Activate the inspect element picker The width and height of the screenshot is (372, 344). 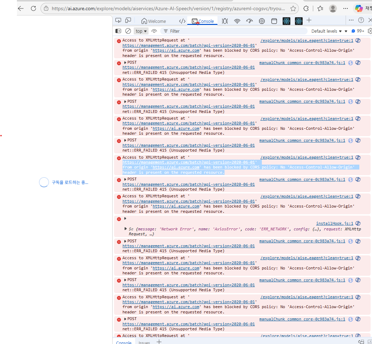point(118,21)
